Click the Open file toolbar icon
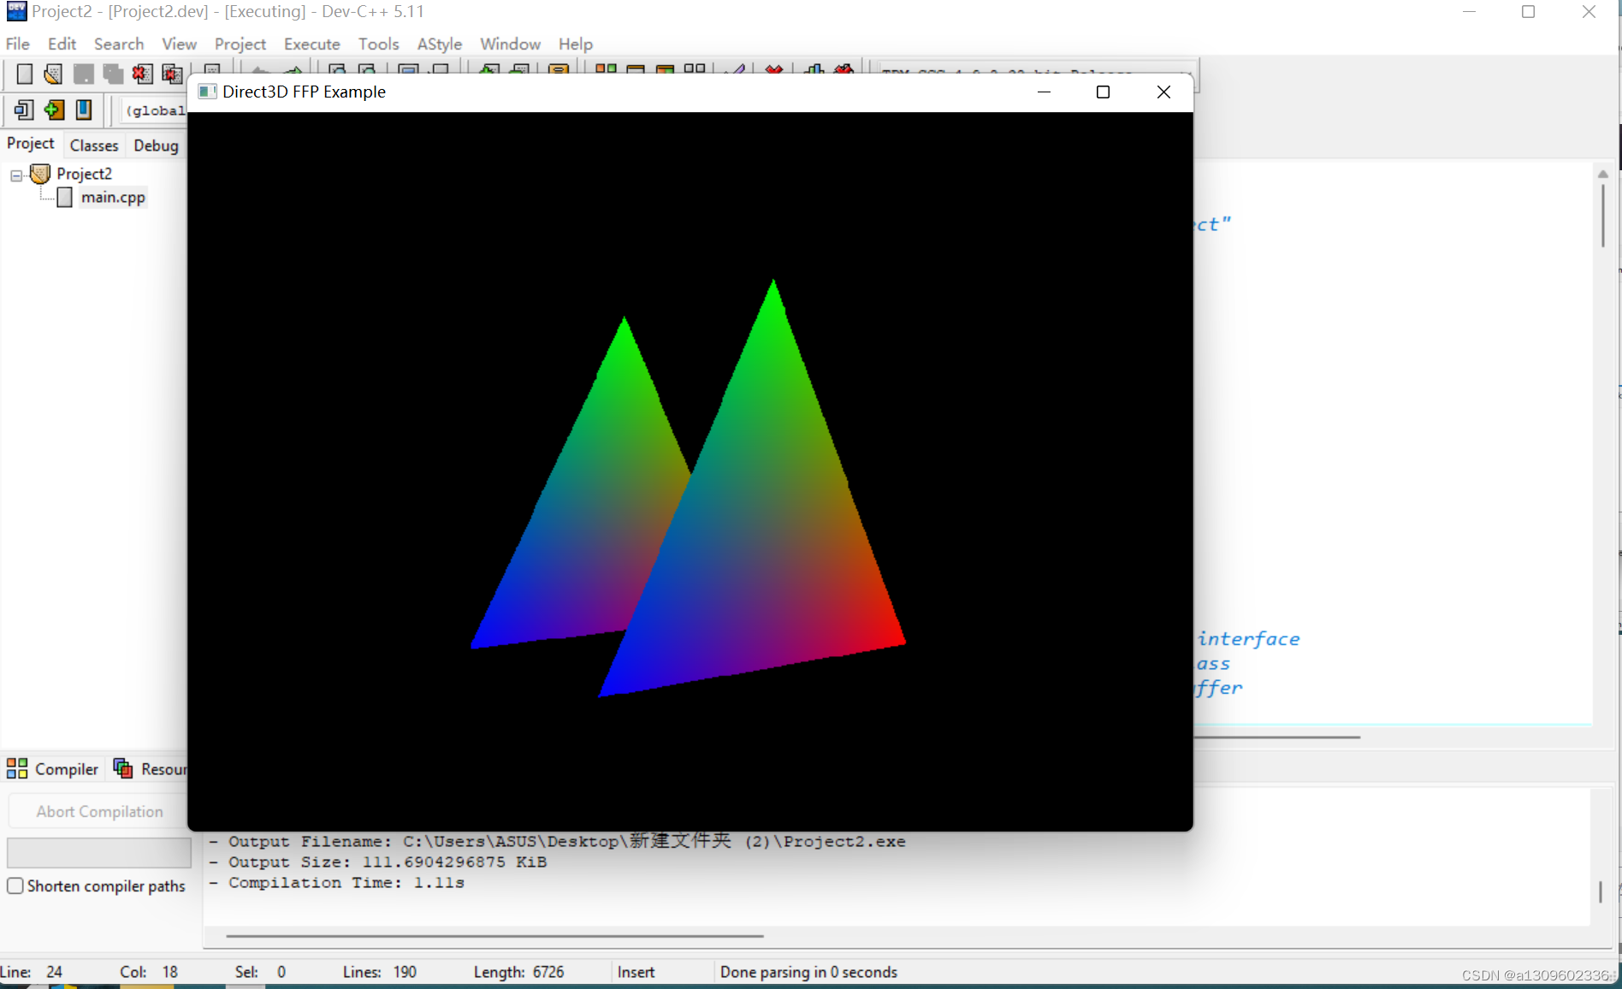Image resolution: width=1622 pixels, height=989 pixels. tap(53, 74)
